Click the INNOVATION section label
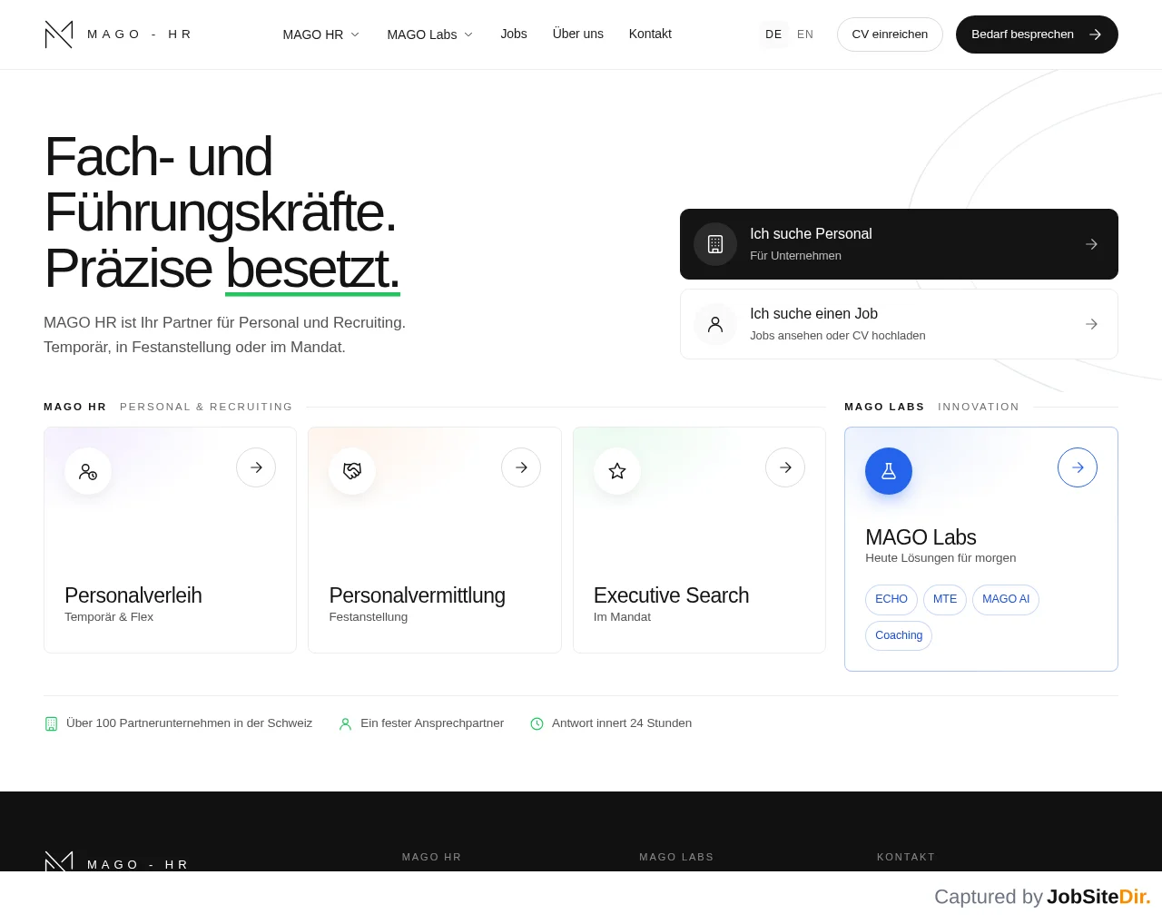This screenshot has width=1162, height=924. 979,407
